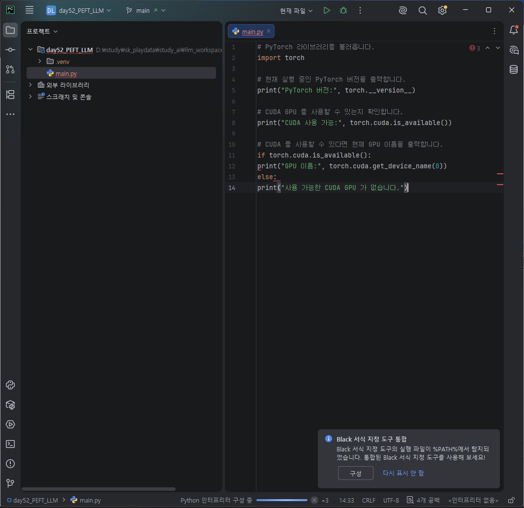Screen dimensions: 524x508
Task: Click Don't show again link
Action: click(403, 473)
